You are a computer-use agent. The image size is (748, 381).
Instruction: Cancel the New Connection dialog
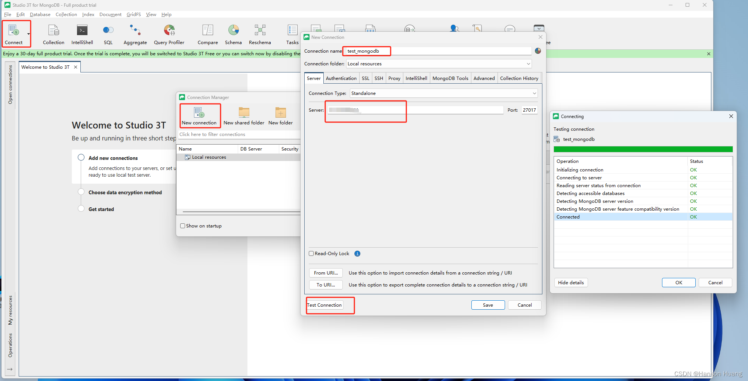coord(524,305)
